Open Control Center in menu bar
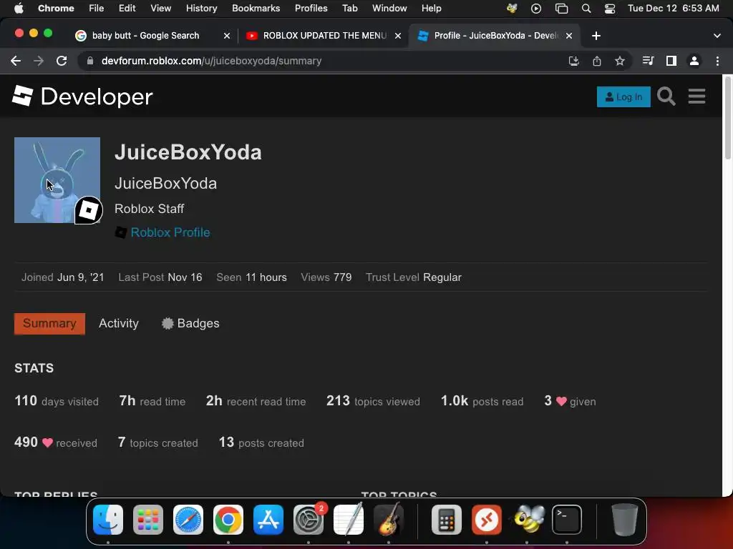This screenshot has height=549, width=733. tap(610, 9)
